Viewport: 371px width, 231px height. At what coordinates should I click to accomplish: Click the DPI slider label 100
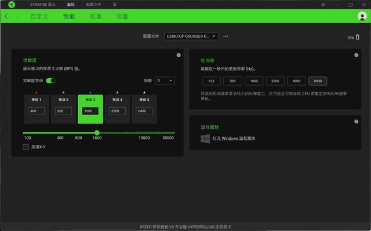[x=27, y=138]
